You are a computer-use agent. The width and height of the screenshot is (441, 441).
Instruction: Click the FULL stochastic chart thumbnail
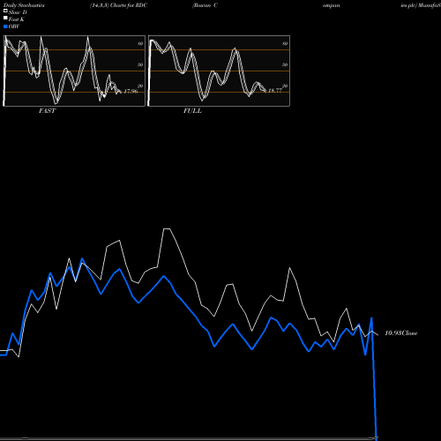pyautogui.click(x=219, y=71)
